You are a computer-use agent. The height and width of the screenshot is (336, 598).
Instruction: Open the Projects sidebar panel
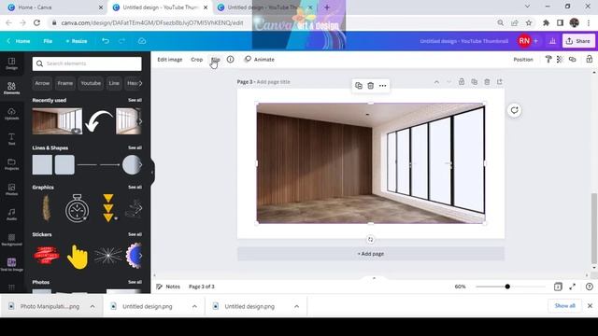(11, 164)
